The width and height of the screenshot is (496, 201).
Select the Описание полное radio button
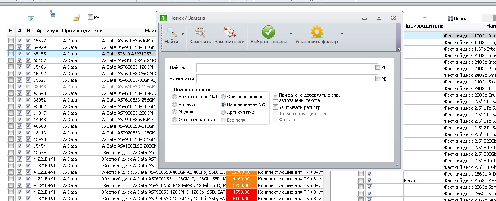click(223, 97)
